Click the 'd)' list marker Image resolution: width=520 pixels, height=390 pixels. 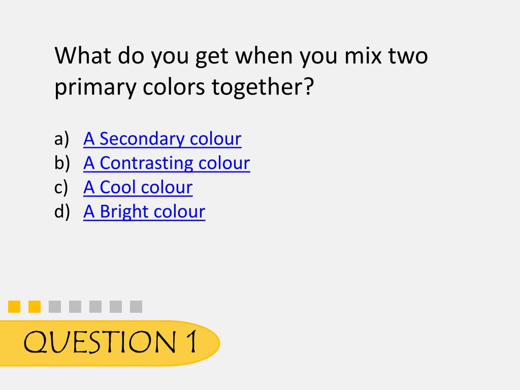click(x=62, y=212)
